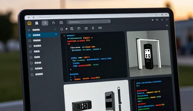Viewport: 193px width, 111px height.
Task: Select the highlighted document icon in the main toolbar
Action: coord(45,23)
